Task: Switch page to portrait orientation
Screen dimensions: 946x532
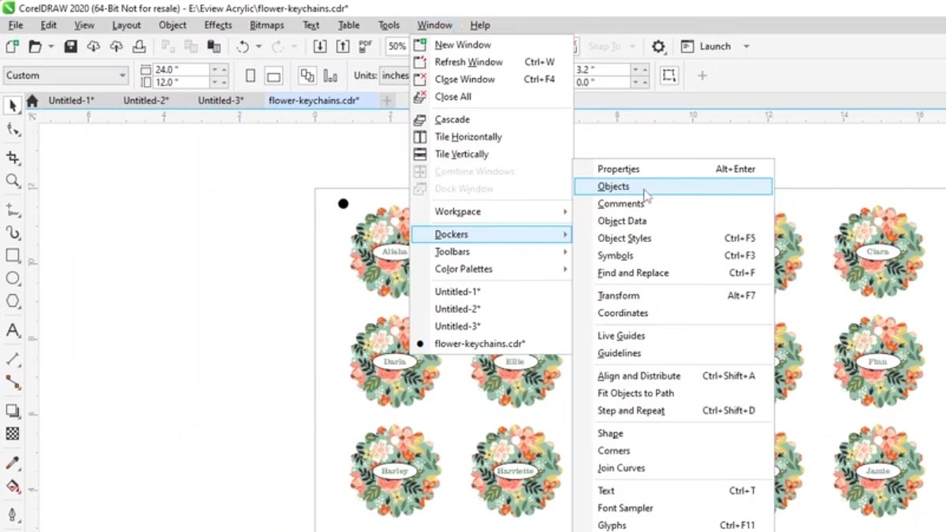Action: click(251, 76)
